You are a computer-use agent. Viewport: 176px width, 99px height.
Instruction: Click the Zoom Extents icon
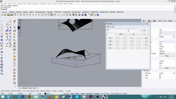click(42, 15)
